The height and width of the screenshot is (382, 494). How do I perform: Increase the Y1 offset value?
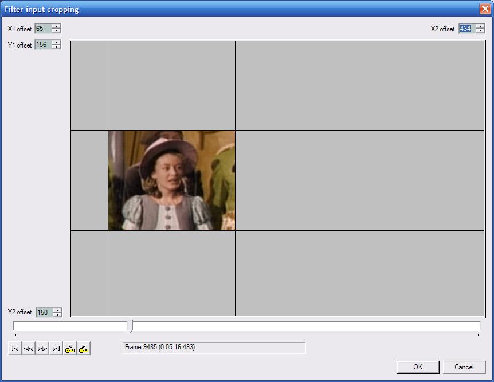56,42
